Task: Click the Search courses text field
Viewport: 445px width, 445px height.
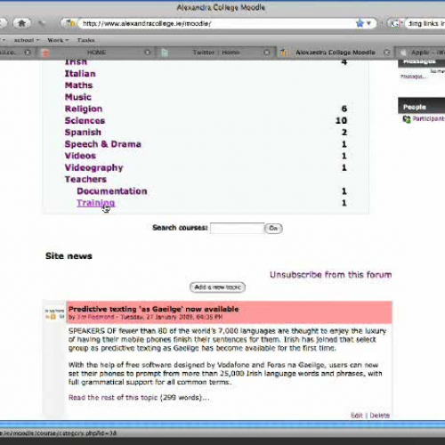Action: [x=237, y=228]
